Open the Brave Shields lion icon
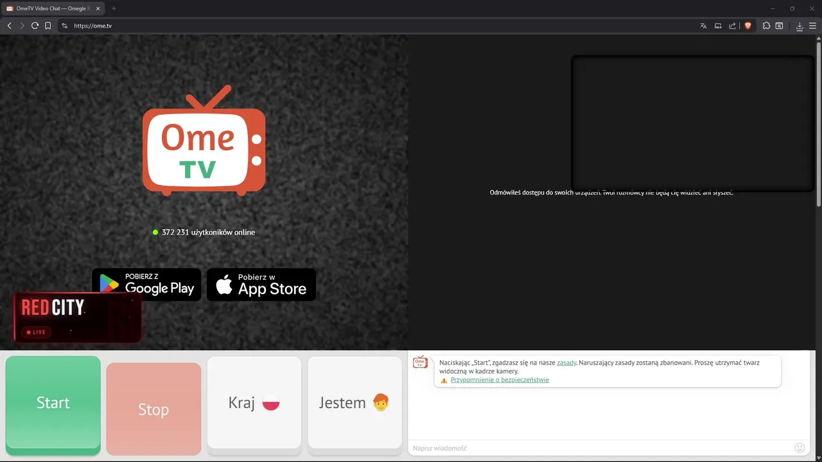The image size is (822, 462). (748, 26)
